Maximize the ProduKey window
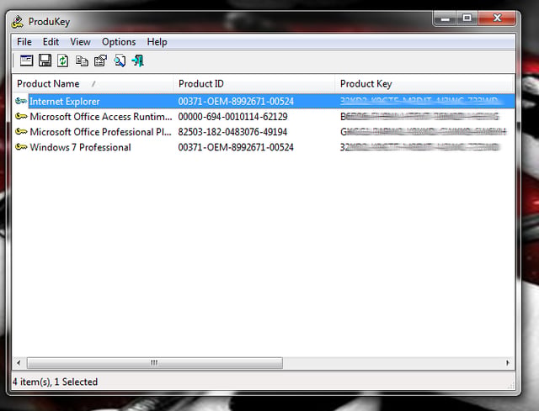Image resolution: width=539 pixels, height=411 pixels. (467, 18)
